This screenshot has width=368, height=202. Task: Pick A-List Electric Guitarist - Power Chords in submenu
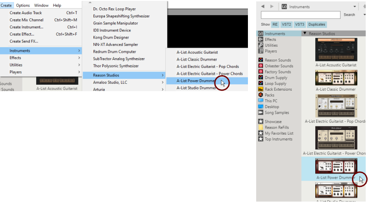[209, 73]
